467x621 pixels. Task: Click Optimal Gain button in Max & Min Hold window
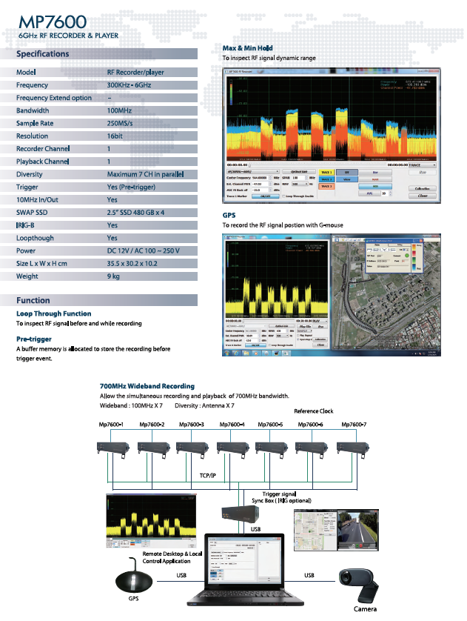pyautogui.click(x=299, y=171)
